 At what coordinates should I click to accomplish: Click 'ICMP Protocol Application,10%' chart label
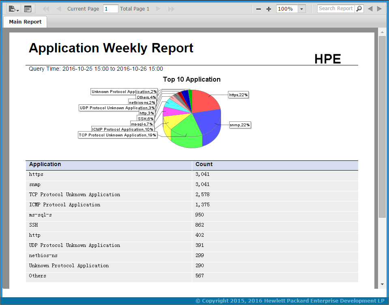123,130
